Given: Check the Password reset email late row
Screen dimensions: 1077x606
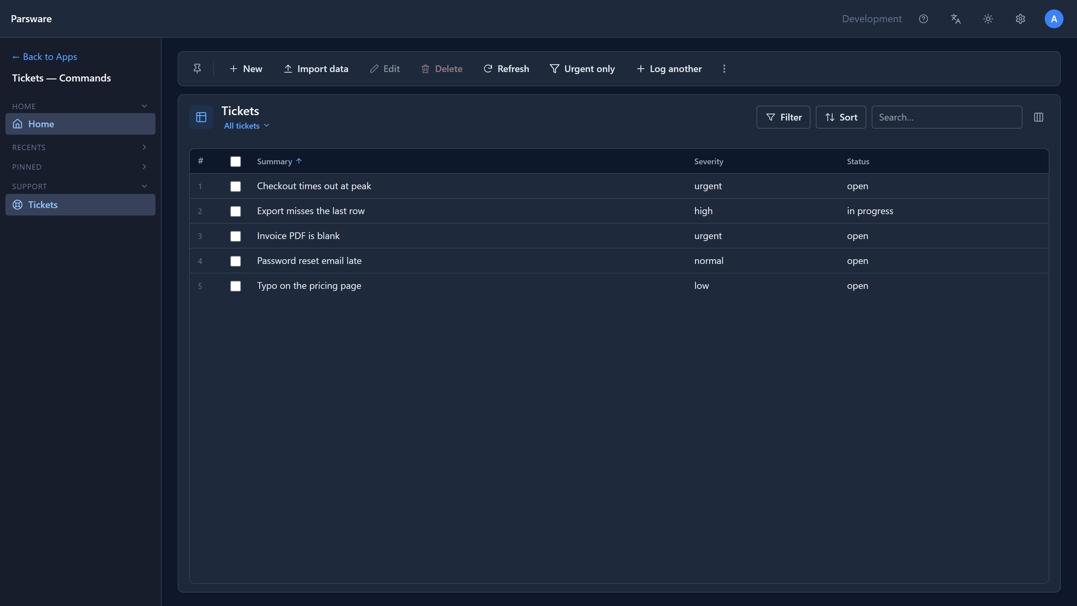Looking at the screenshot, I should (235, 261).
